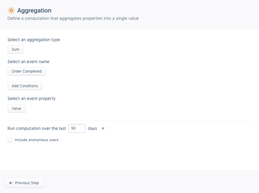Click the "Run computation over the last" text
The height and width of the screenshot is (193, 259).
click(x=37, y=128)
